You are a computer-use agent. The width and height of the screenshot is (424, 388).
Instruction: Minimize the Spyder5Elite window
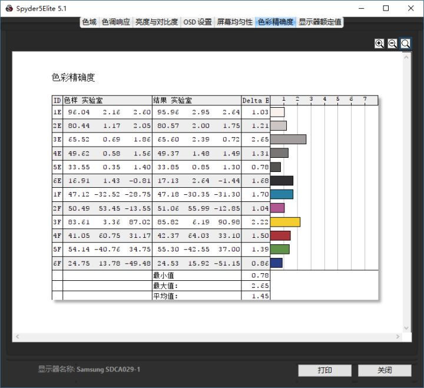(362, 8)
